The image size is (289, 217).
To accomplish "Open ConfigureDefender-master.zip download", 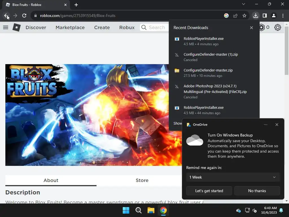I will [214, 73].
